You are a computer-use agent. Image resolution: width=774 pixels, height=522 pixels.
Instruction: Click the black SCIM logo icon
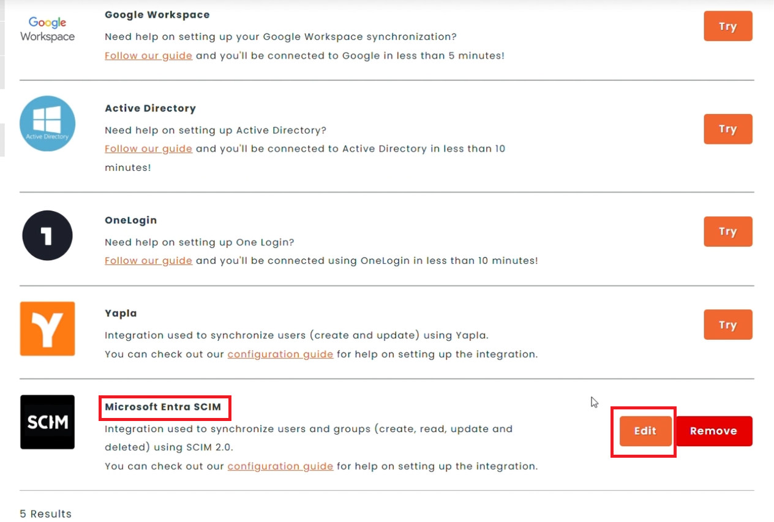tap(47, 422)
